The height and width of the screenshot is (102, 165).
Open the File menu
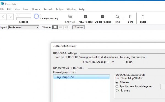point(2,9)
